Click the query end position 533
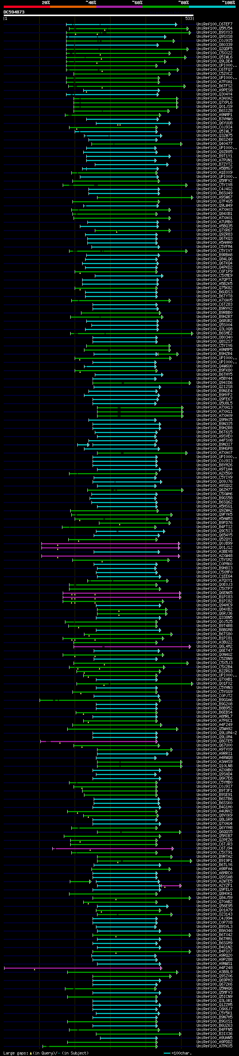Viewport: 239px width, 1056px height. click(x=189, y=18)
